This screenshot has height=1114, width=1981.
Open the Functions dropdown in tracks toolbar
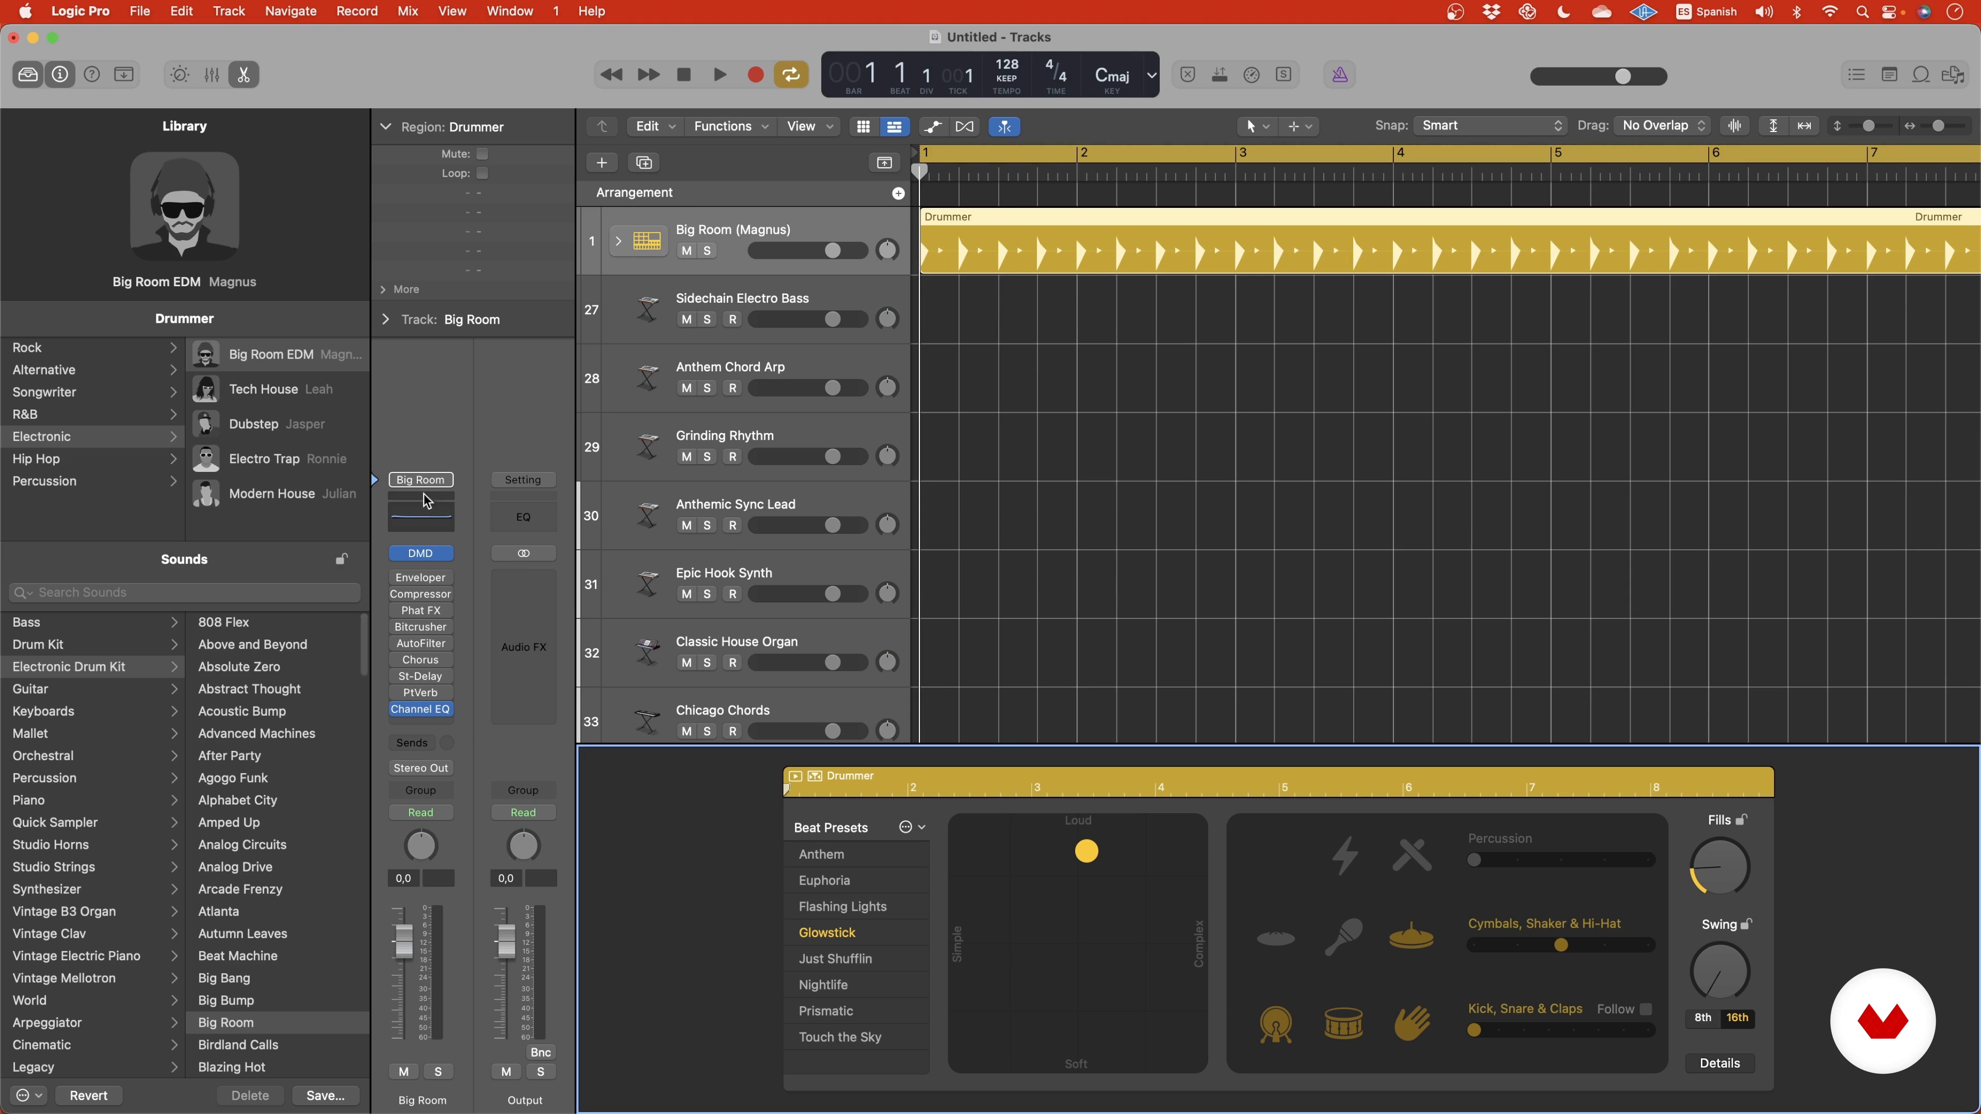[730, 126]
